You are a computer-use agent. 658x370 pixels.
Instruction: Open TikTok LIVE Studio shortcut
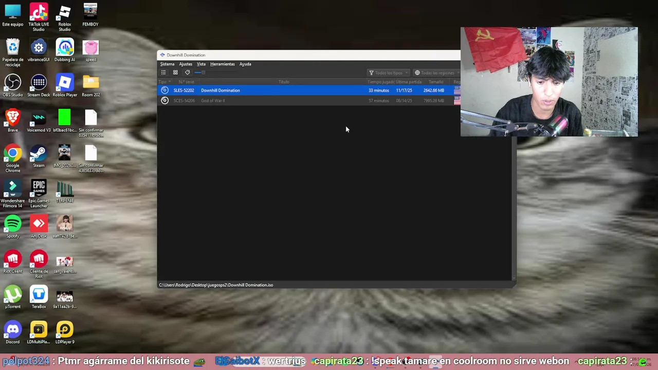point(39,17)
